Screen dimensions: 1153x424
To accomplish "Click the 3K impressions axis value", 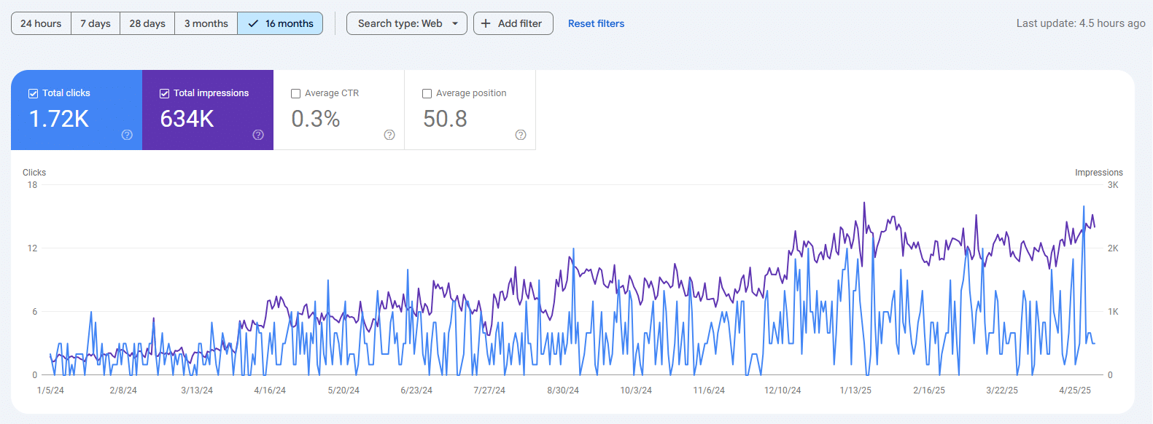I will 1113,185.
